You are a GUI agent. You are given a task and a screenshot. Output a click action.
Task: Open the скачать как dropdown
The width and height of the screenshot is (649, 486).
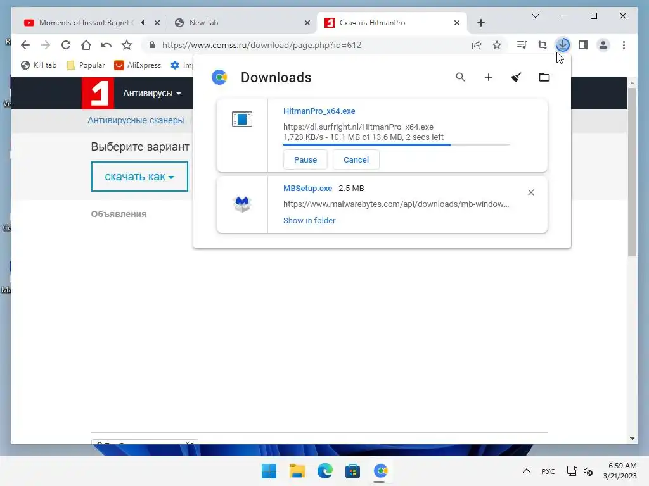[139, 177]
